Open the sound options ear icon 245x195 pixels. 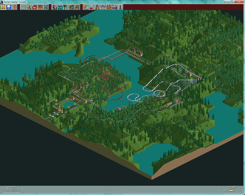pyautogui.click(x=14, y=7)
